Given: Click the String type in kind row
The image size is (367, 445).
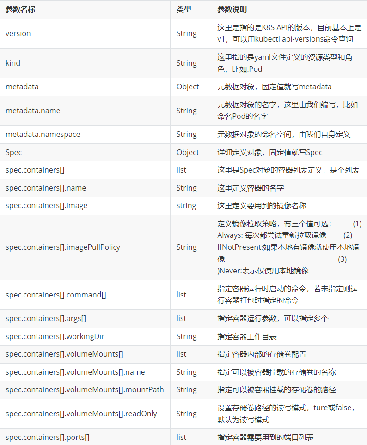Looking at the screenshot, I should click(x=187, y=63).
